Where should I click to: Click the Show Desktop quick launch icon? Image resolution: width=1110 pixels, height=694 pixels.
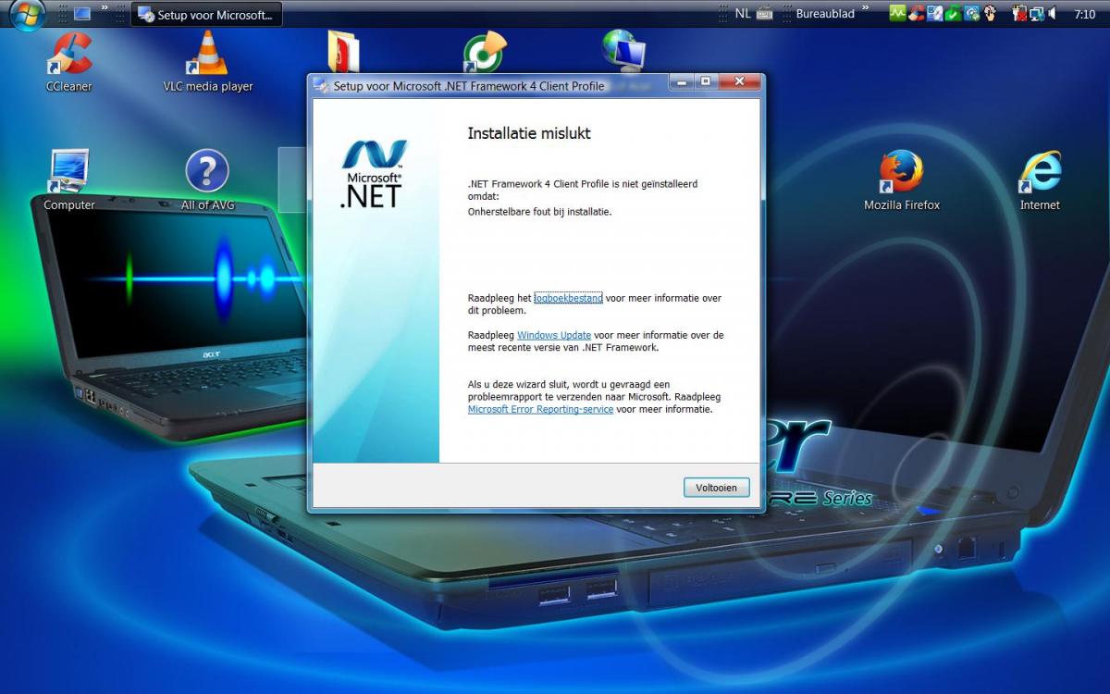point(82,14)
